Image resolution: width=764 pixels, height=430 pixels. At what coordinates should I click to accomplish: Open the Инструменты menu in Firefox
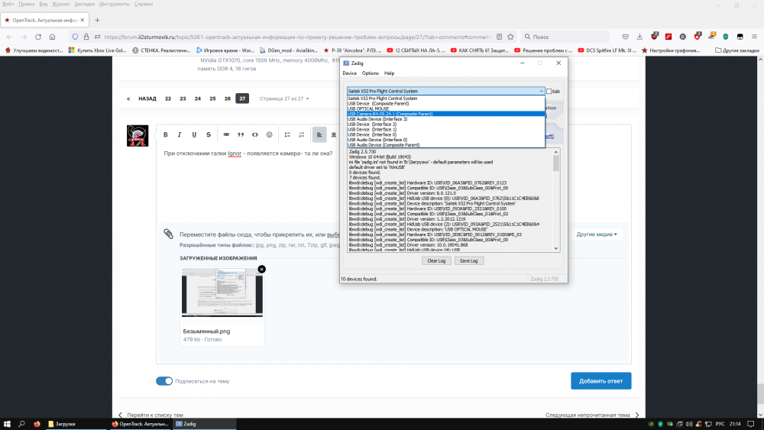(115, 4)
